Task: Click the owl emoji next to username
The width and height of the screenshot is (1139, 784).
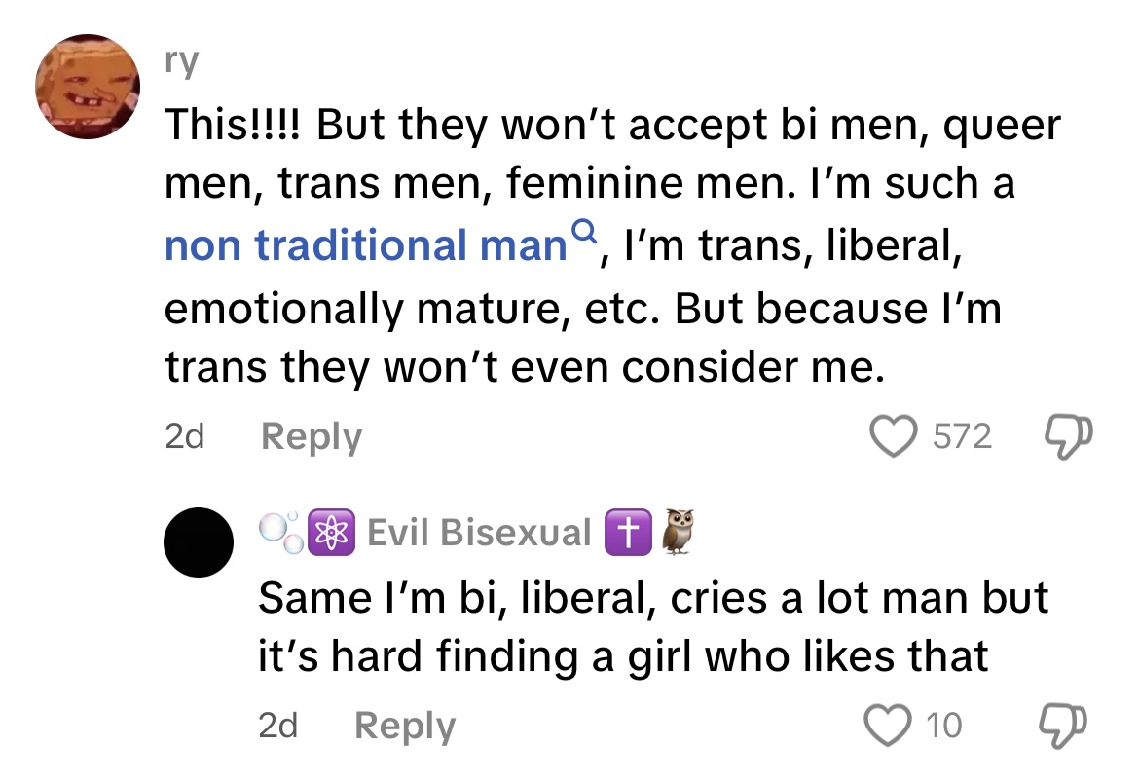Action: click(679, 532)
